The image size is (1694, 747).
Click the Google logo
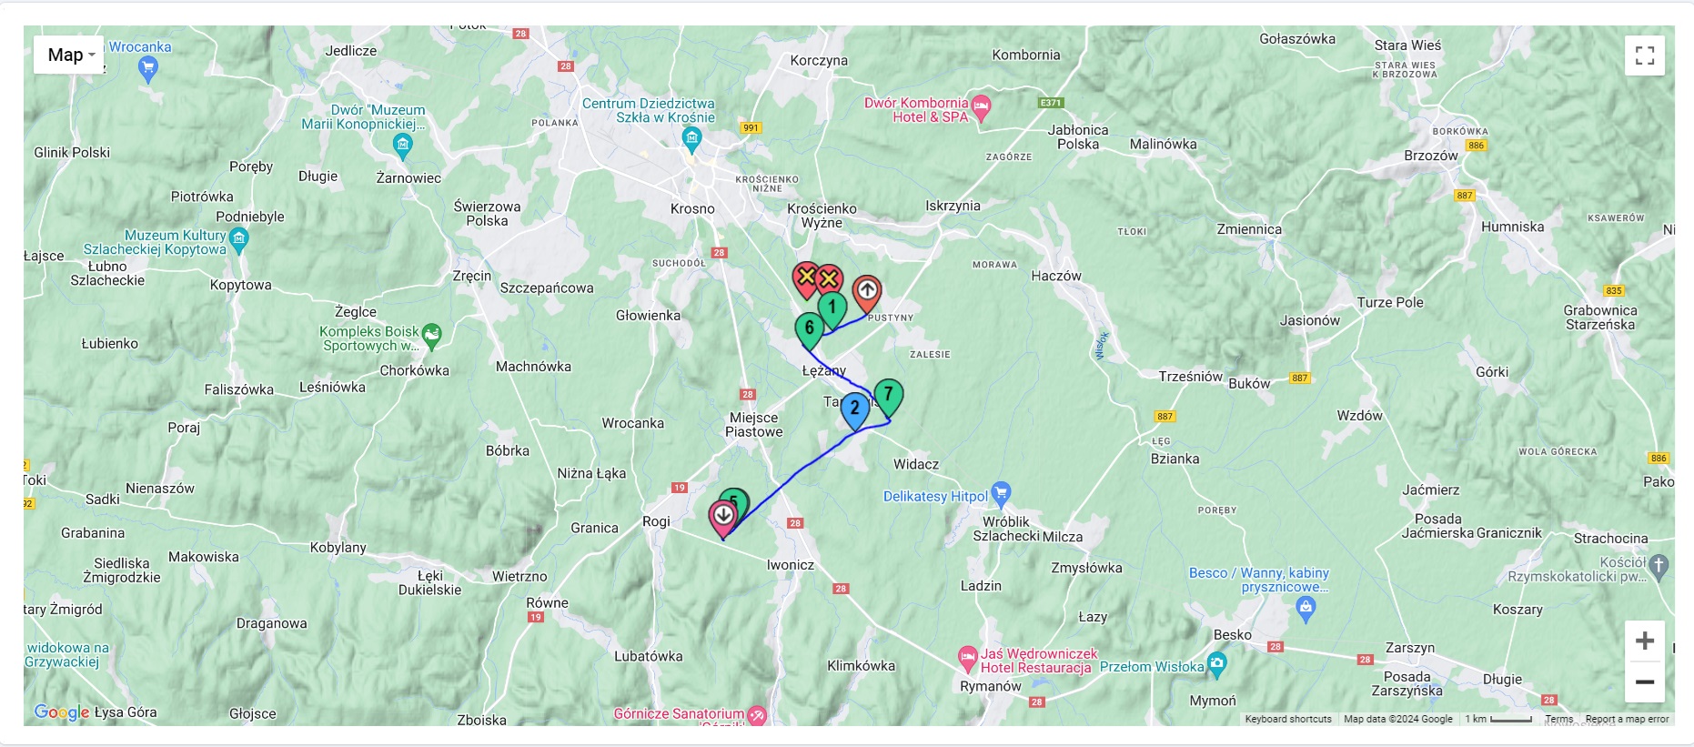point(61,712)
